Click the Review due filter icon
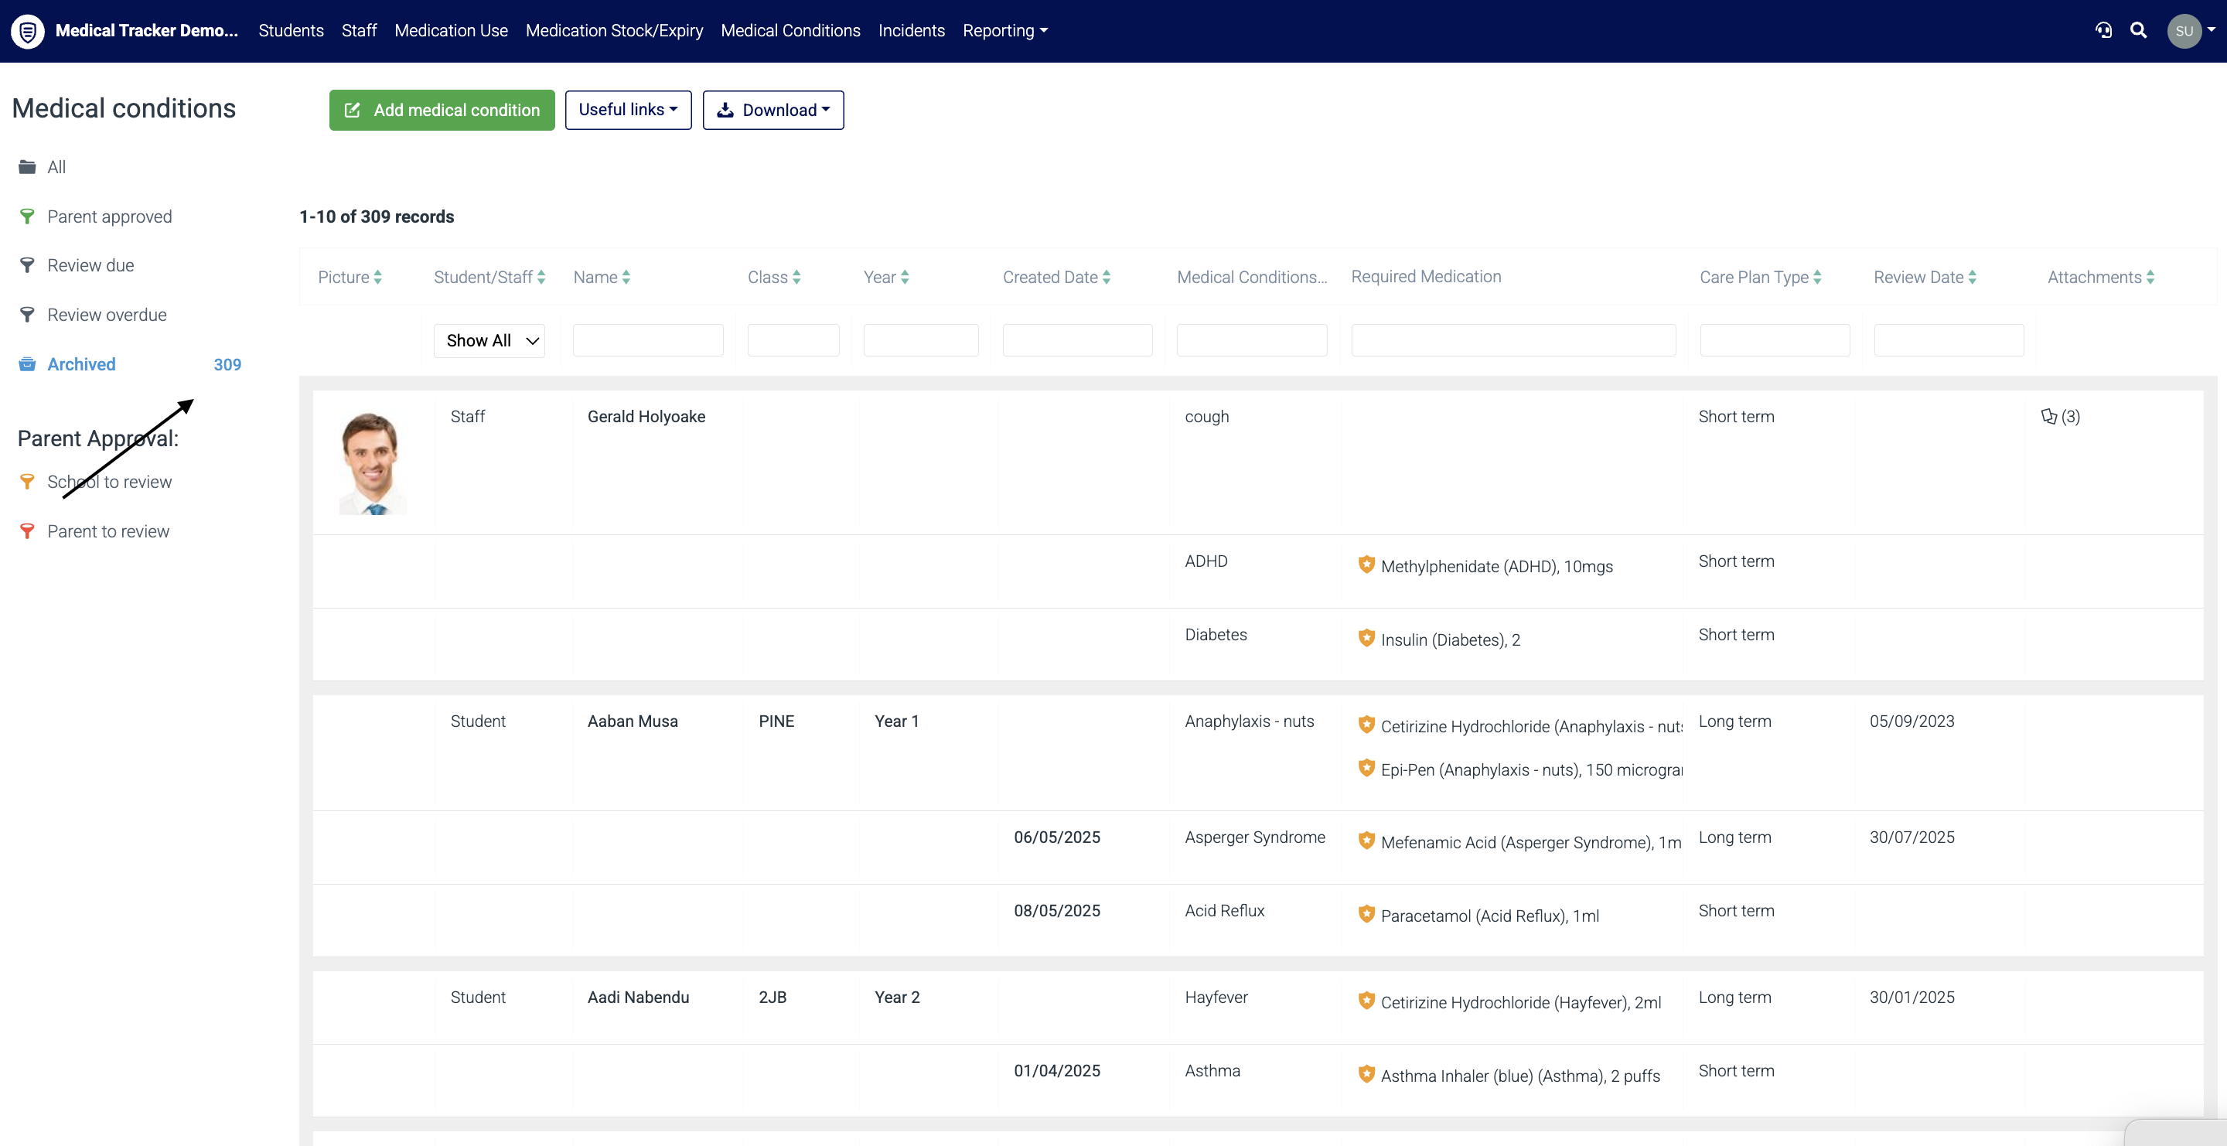2227x1146 pixels. coord(28,265)
